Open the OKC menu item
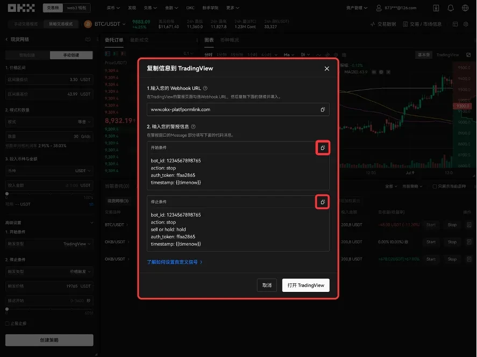The image size is (477, 357). point(190,8)
